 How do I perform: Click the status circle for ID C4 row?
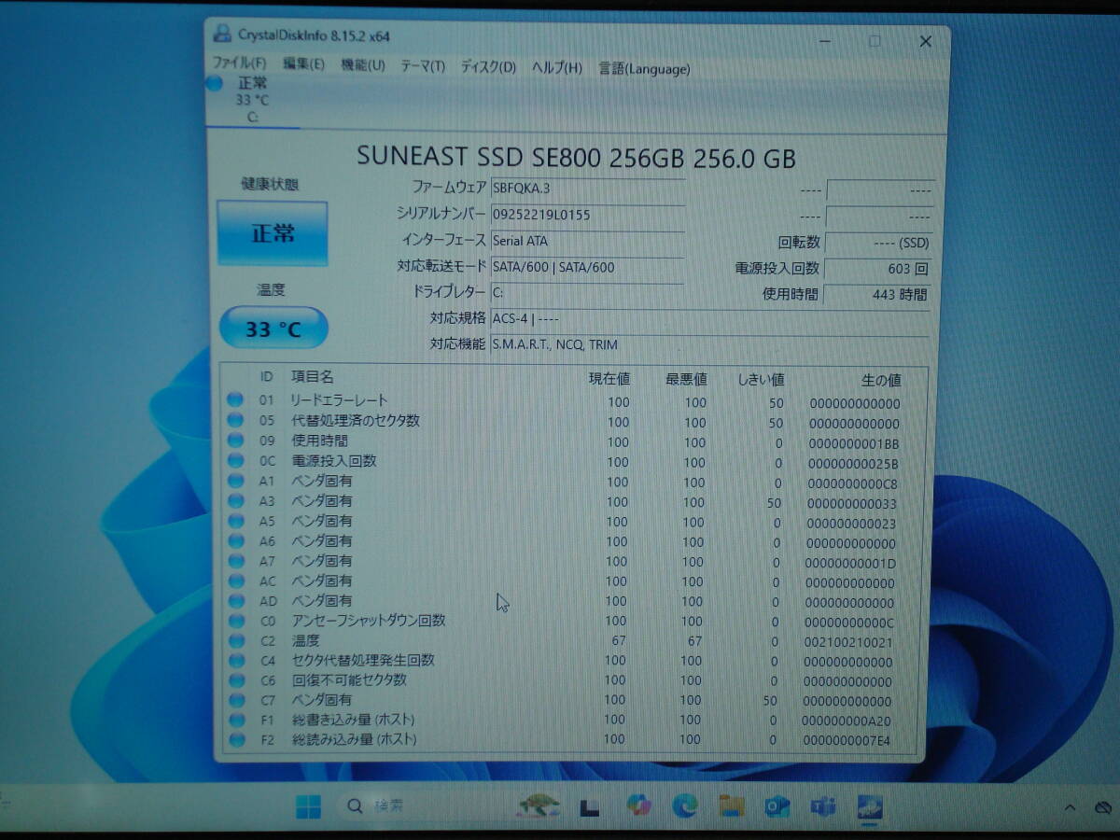tap(235, 661)
